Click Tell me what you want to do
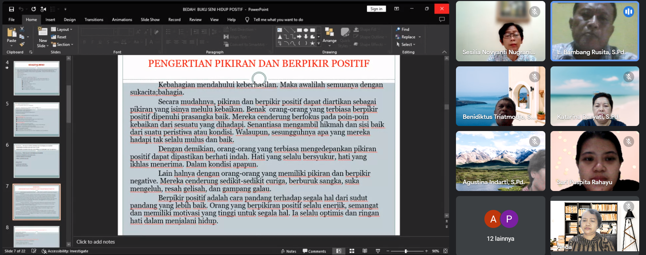This screenshot has width=646, height=255. [278, 20]
